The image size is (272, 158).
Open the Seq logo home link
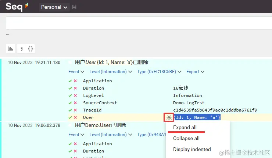point(17,7)
